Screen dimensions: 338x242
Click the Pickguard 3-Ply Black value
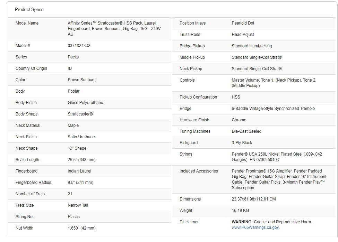(242, 143)
